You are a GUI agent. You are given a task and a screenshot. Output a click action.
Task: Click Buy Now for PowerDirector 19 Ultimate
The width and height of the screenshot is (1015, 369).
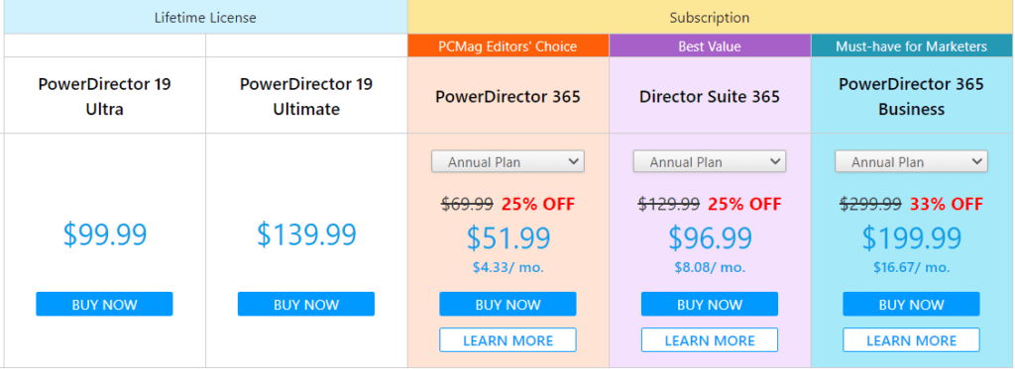click(305, 305)
